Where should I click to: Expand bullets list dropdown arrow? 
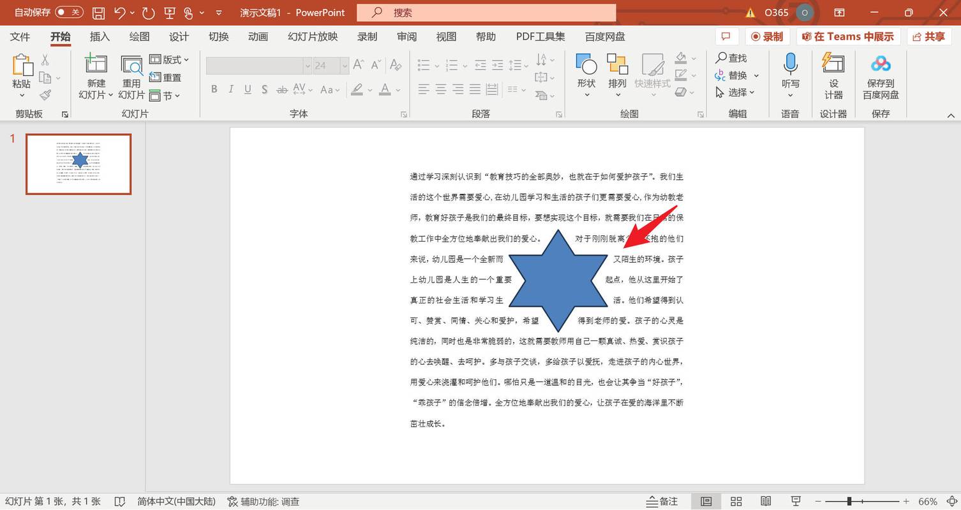[437, 65]
